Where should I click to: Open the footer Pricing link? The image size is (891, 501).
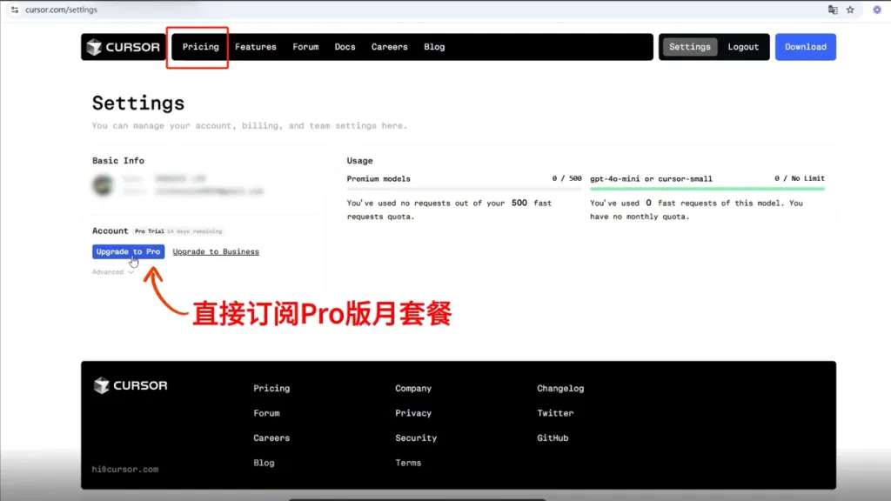coord(271,389)
